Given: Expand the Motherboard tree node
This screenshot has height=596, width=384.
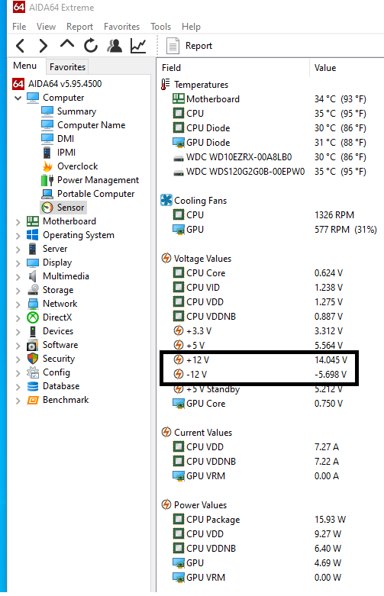Looking at the screenshot, I should pyautogui.click(x=18, y=222).
